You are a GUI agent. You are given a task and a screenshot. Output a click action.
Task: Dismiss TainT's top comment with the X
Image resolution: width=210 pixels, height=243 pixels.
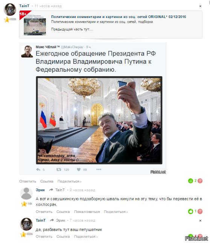(x=200, y=6)
